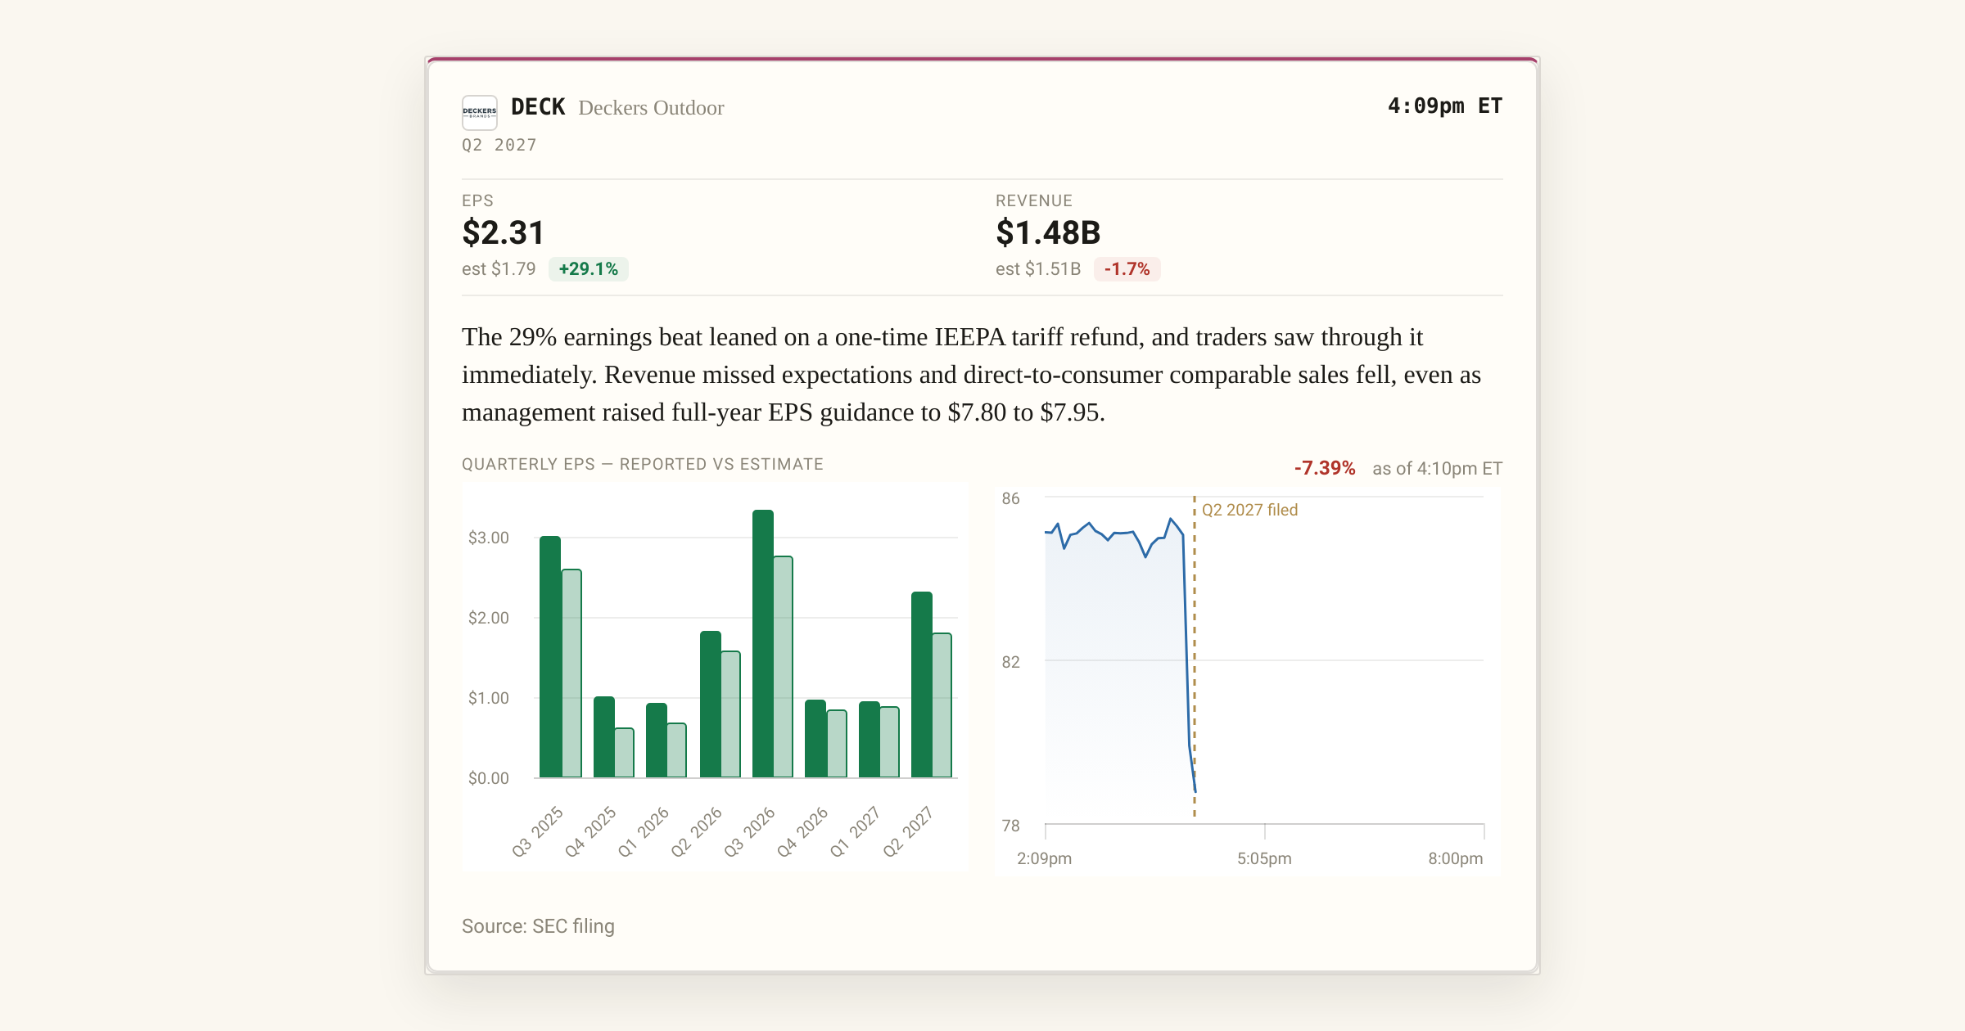The height and width of the screenshot is (1031, 1965).
Task: Click the Q2 2026 reported EPS bar
Action: [711, 705]
